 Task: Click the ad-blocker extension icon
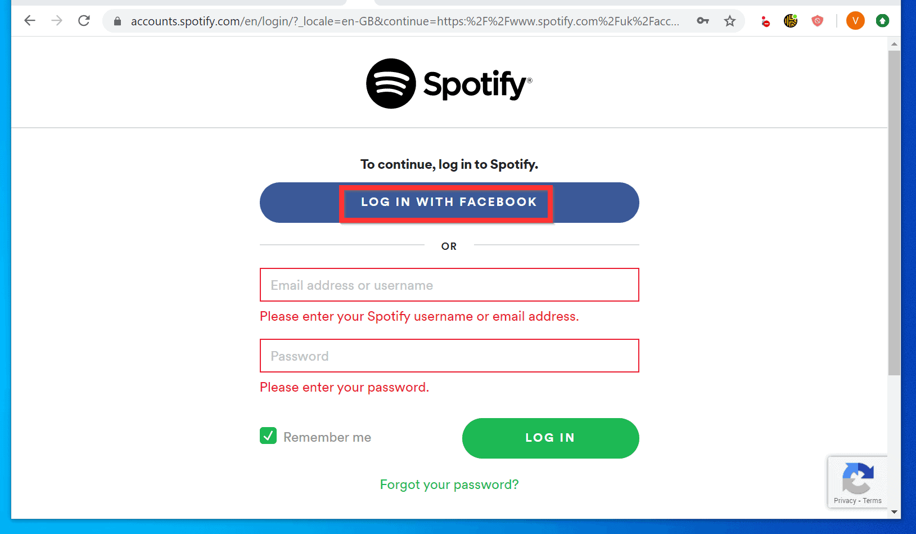click(x=765, y=21)
